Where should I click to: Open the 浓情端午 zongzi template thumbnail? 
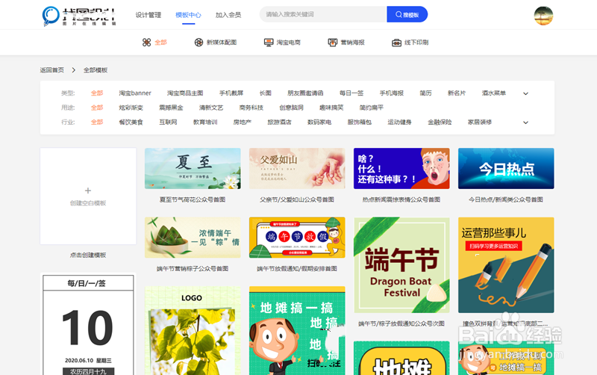click(x=193, y=238)
